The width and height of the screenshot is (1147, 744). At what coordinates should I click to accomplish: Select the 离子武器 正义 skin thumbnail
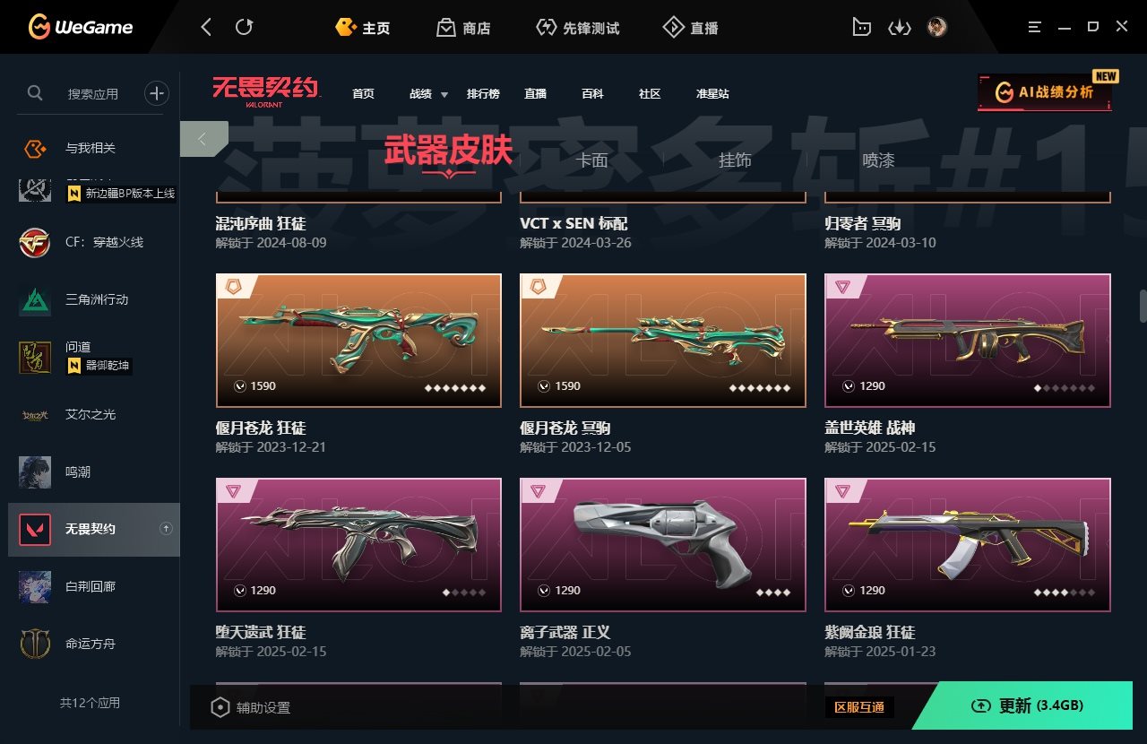[x=663, y=545]
